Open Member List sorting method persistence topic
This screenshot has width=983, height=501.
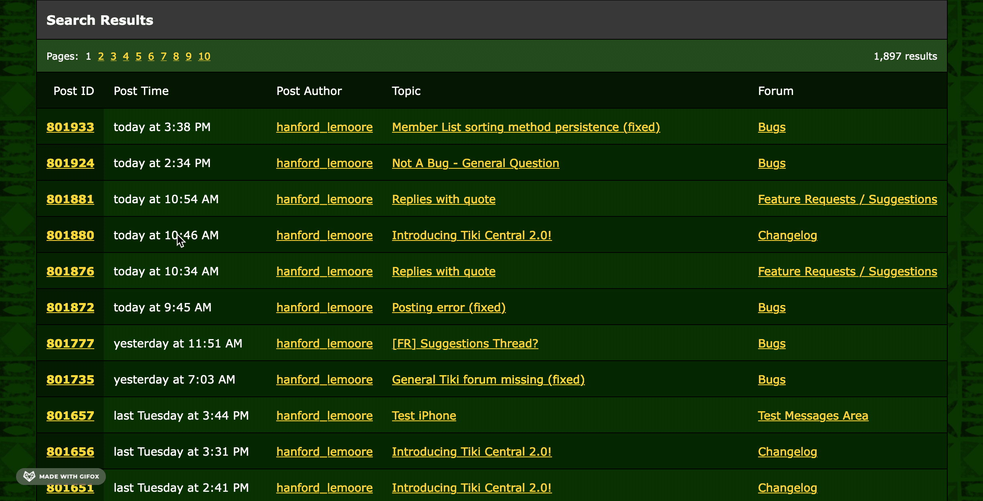point(526,127)
